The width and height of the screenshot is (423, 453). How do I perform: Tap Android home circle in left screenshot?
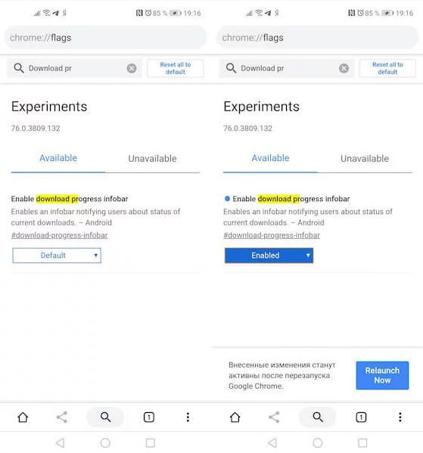pos(105,442)
